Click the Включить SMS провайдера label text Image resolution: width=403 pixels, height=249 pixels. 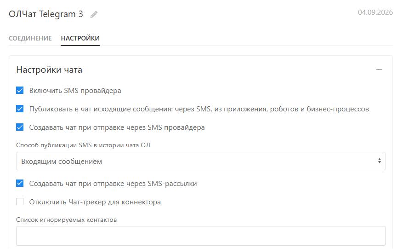[75, 91]
